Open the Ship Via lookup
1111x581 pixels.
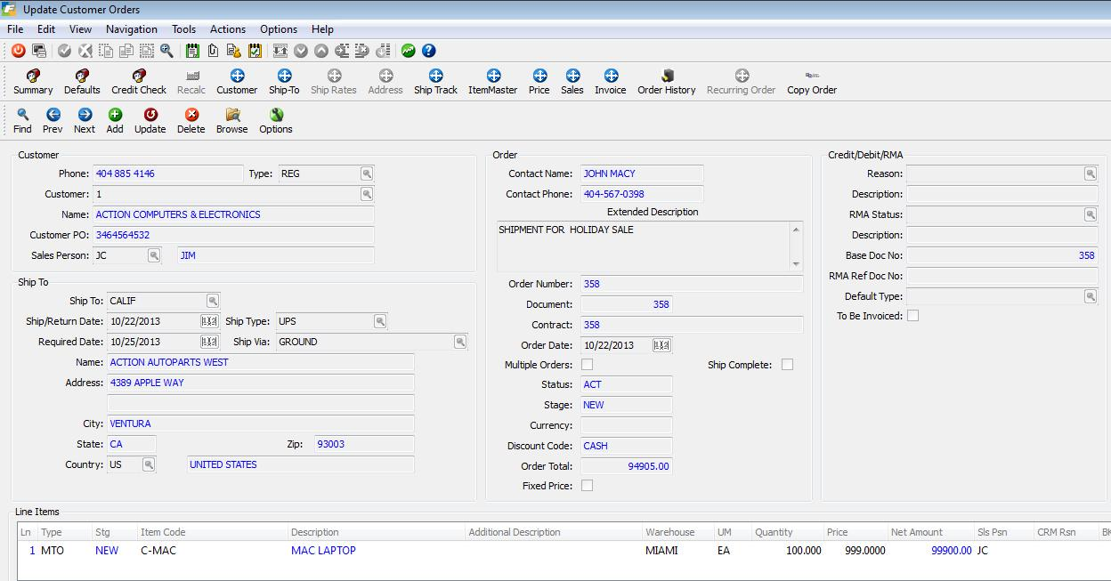460,342
